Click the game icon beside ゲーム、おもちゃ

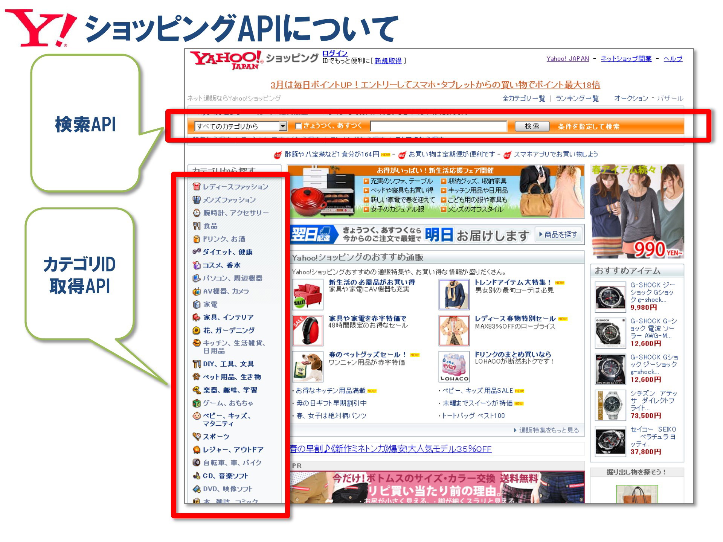pyautogui.click(x=196, y=403)
